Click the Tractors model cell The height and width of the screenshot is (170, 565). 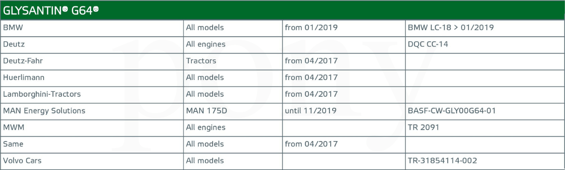[x=233, y=61]
